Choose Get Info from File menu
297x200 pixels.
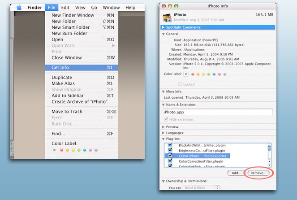point(82,67)
